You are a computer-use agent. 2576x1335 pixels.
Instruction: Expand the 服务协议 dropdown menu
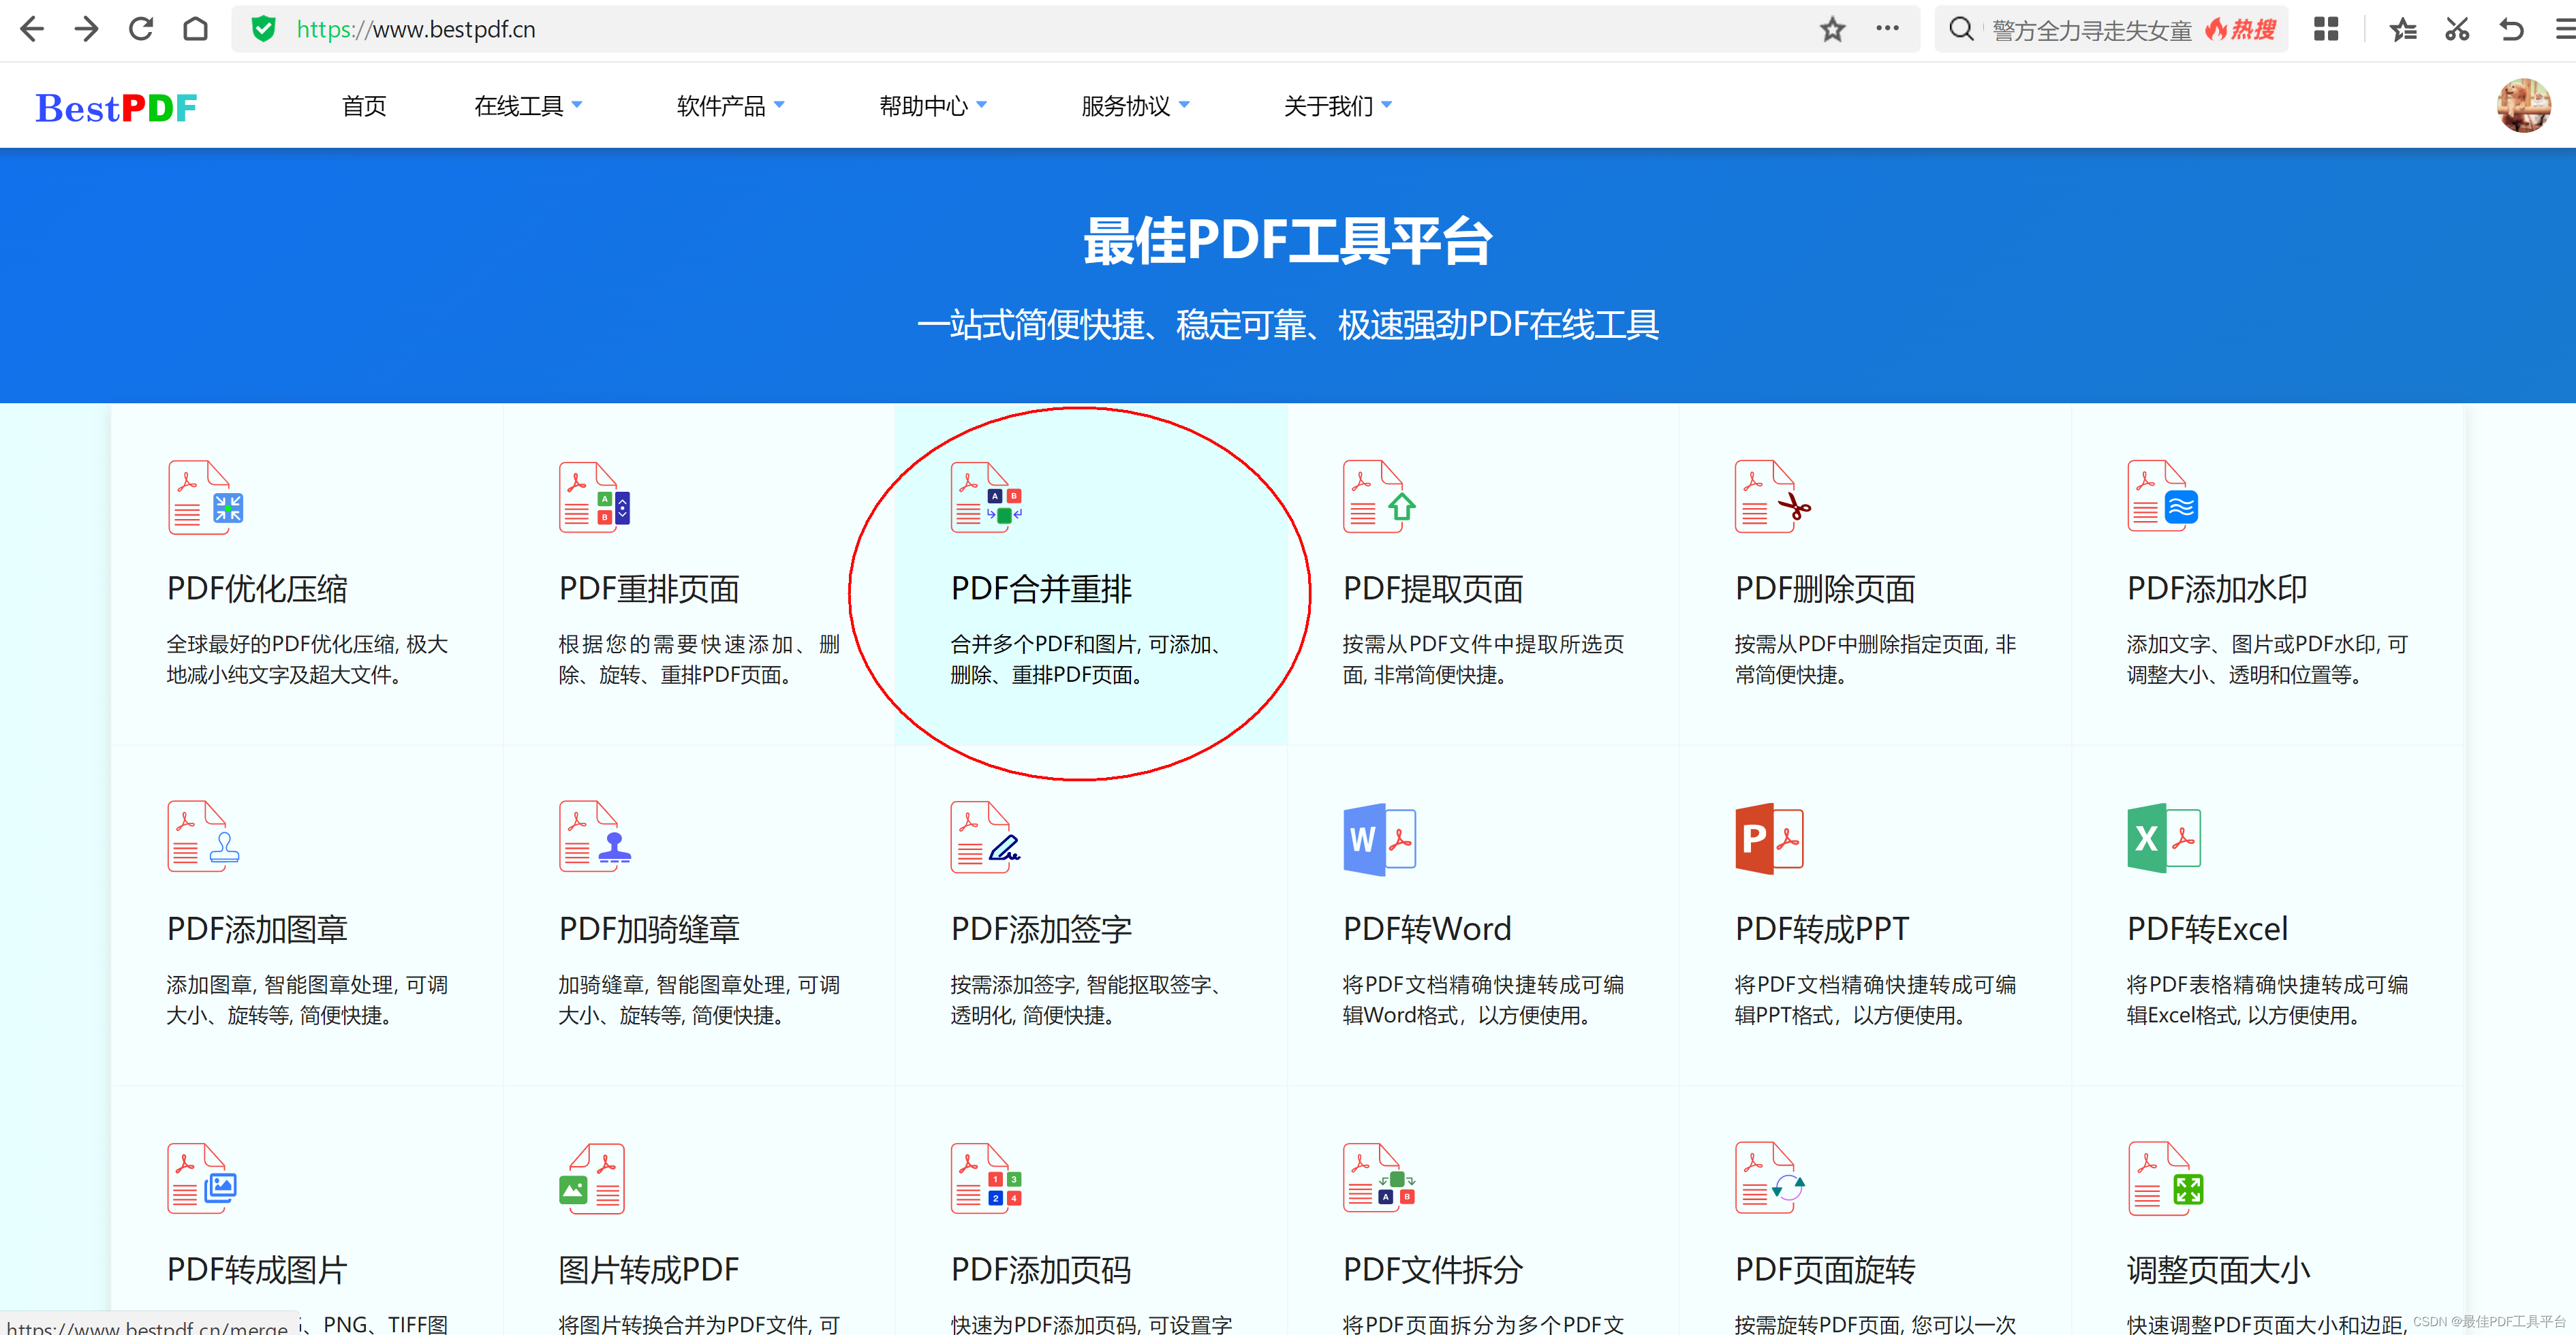[1136, 106]
